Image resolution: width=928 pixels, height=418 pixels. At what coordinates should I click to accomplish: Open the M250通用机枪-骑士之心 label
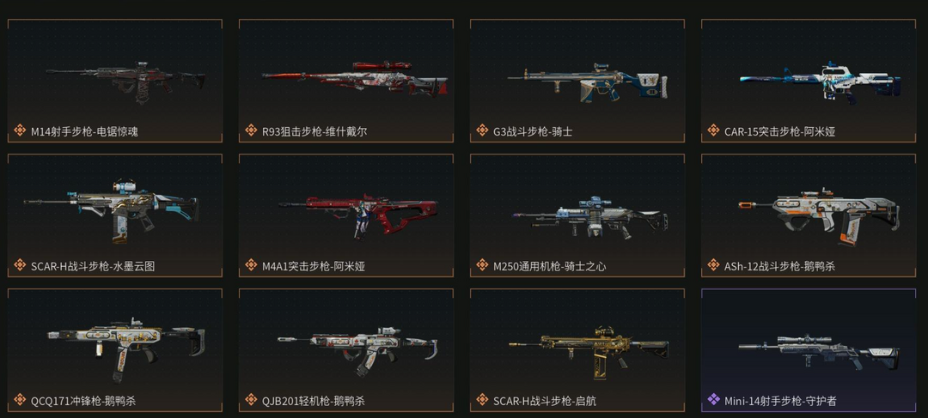(x=549, y=266)
